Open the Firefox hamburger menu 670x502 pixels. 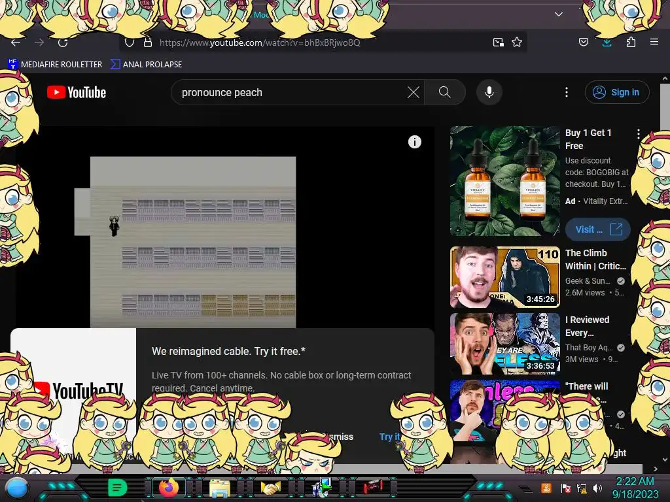(654, 42)
